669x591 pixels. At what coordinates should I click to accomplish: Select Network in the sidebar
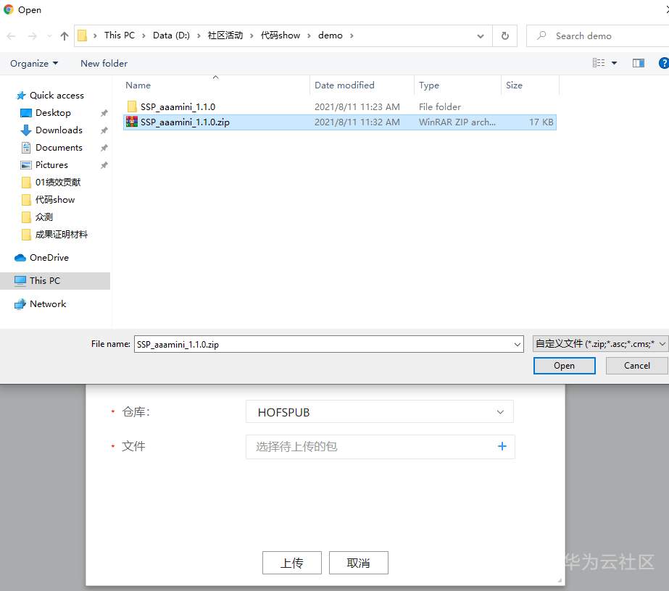[x=41, y=304]
